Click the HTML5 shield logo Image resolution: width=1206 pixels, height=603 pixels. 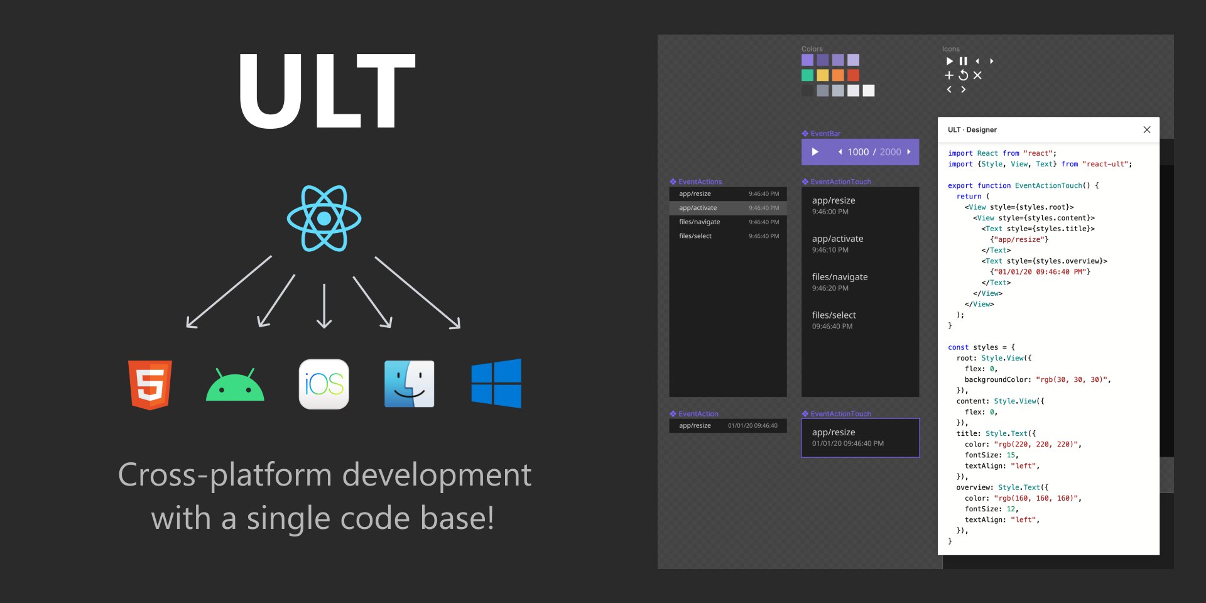[x=150, y=385]
